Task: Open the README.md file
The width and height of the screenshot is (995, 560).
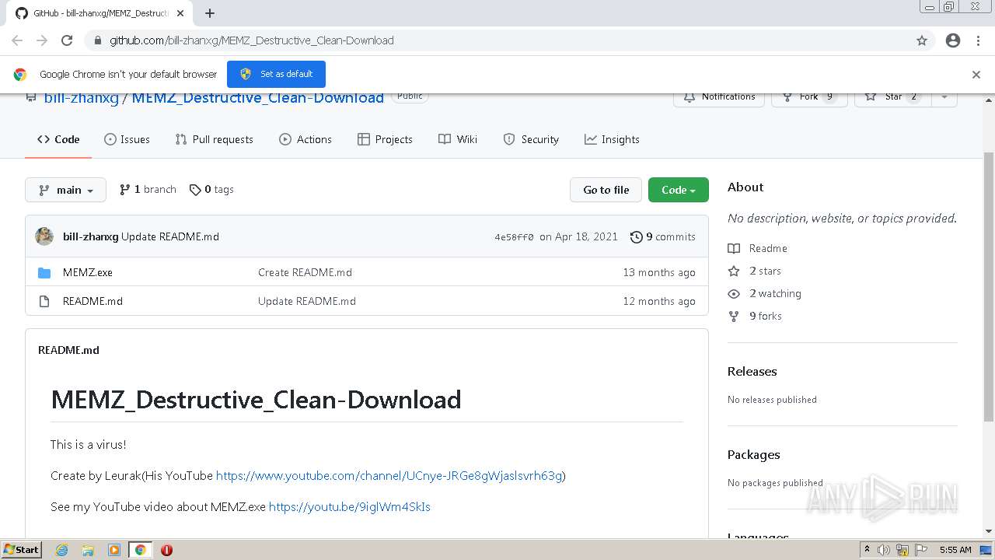Action: tap(93, 302)
